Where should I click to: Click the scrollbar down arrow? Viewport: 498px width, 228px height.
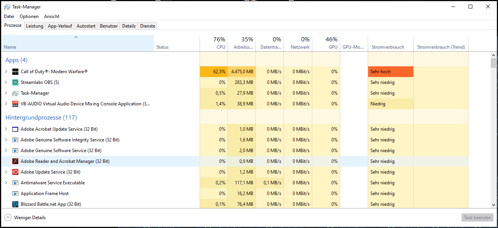pos(493,205)
